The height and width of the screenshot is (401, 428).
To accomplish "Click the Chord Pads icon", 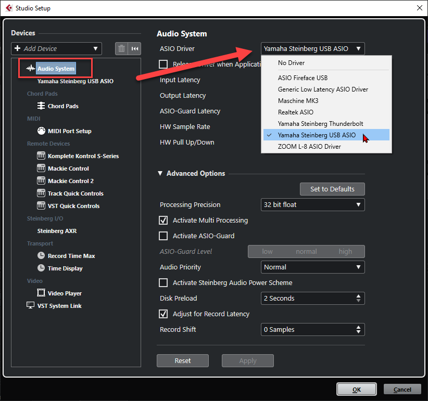I will click(41, 106).
